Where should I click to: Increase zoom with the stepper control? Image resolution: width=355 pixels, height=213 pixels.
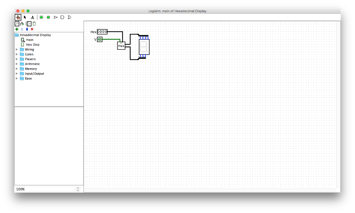tap(78, 187)
